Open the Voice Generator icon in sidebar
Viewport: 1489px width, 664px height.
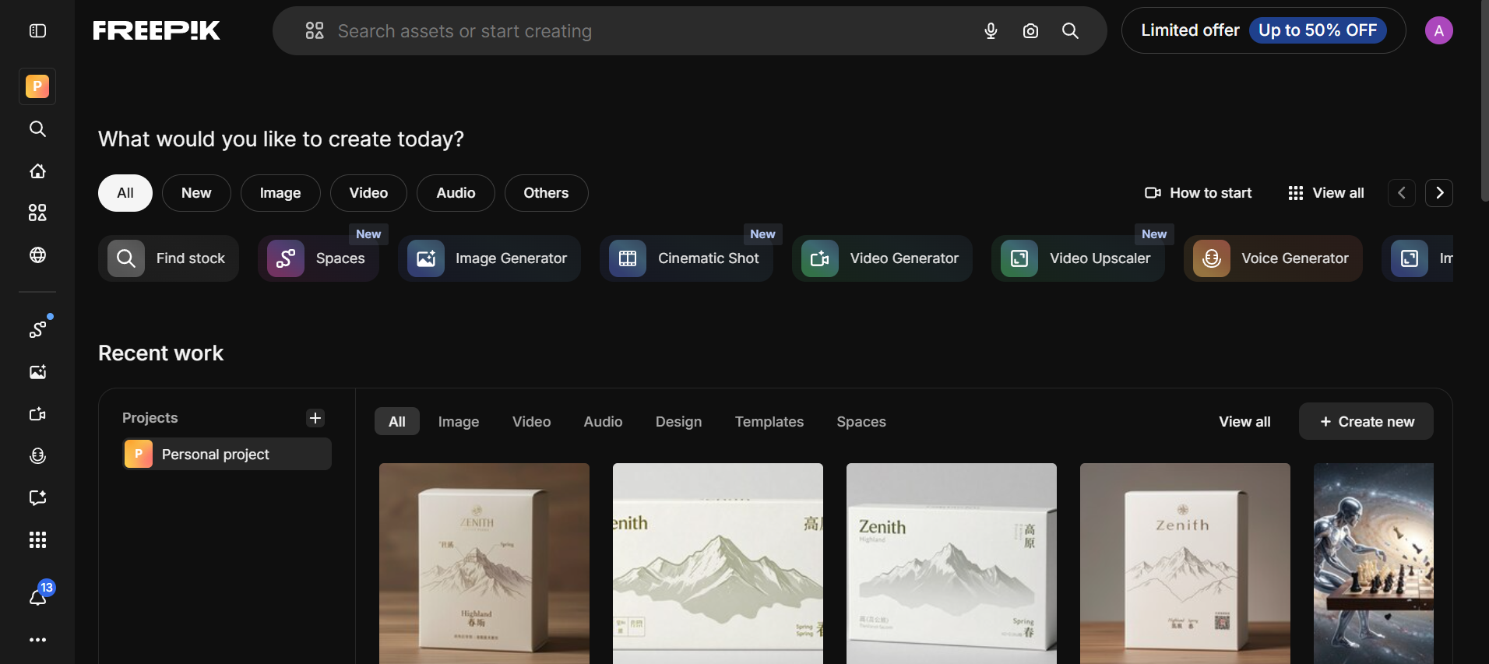[37, 456]
